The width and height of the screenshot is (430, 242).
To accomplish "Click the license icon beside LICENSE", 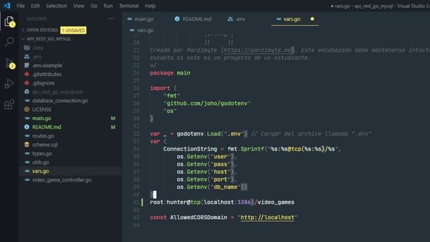I will (27, 110).
